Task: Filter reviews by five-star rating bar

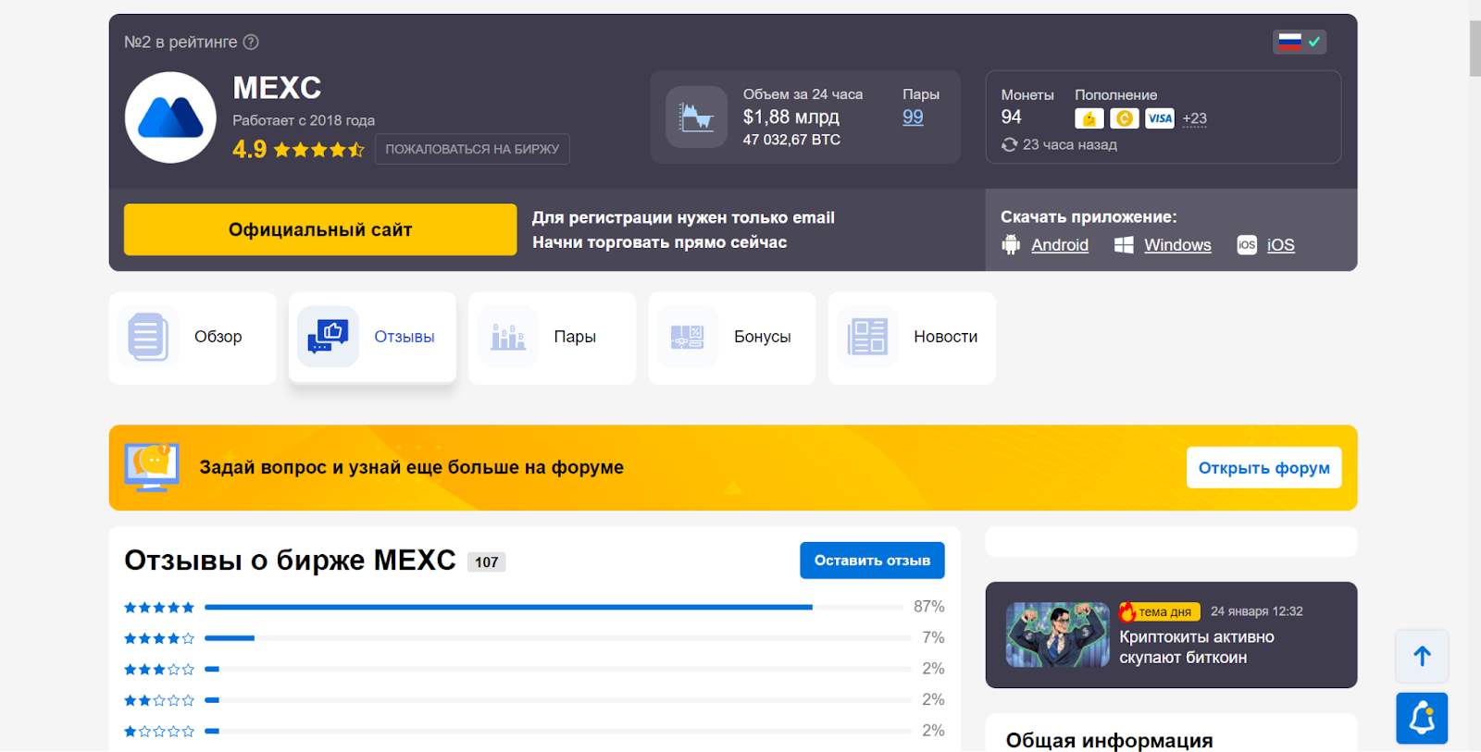Action: pyautogui.click(x=508, y=608)
